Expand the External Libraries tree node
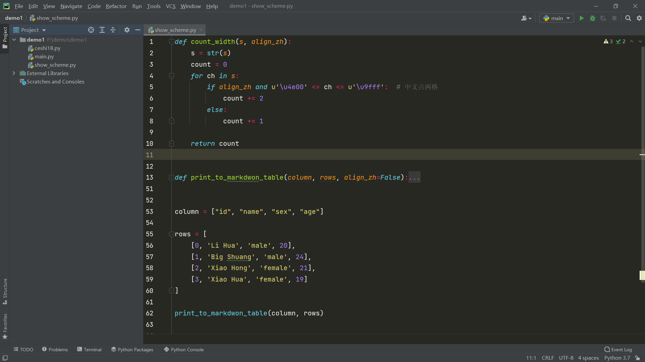The image size is (645, 362). click(x=14, y=73)
